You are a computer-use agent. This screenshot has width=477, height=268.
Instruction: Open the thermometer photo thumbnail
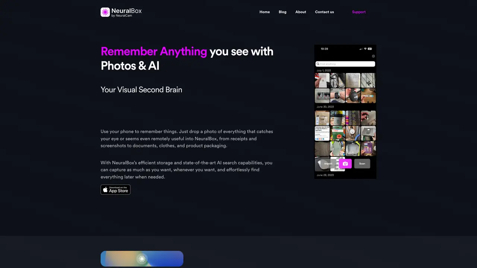[368, 96]
